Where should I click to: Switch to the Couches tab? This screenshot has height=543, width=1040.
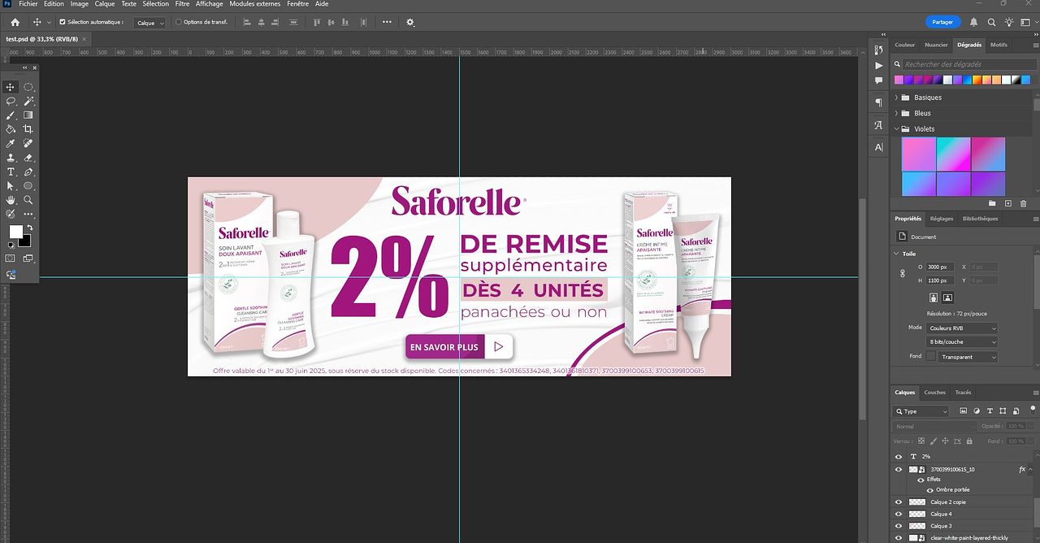point(934,393)
